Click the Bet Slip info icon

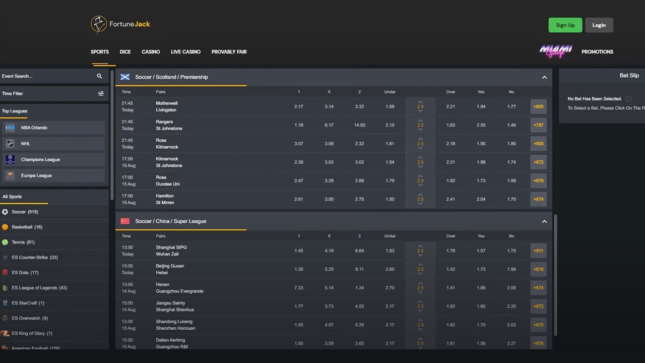(628, 99)
